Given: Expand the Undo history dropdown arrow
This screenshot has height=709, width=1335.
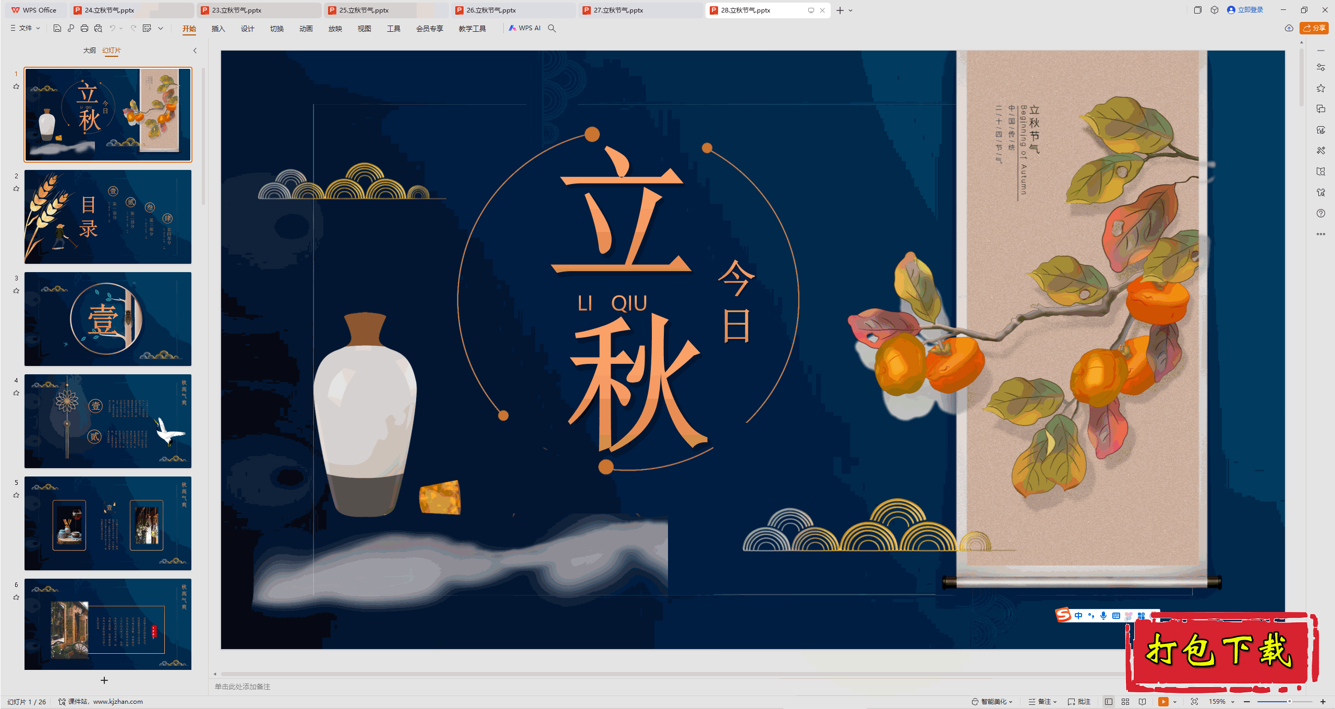Looking at the screenshot, I should [x=121, y=28].
